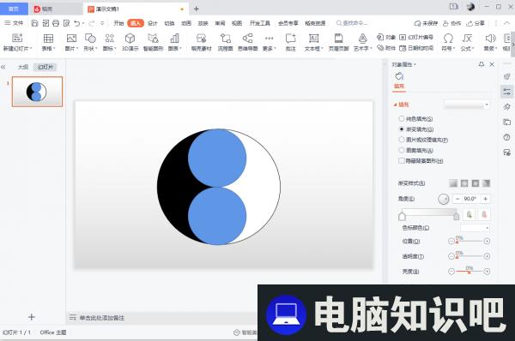
Task: Select 图片或纹理填充 radio option
Action: coord(402,140)
